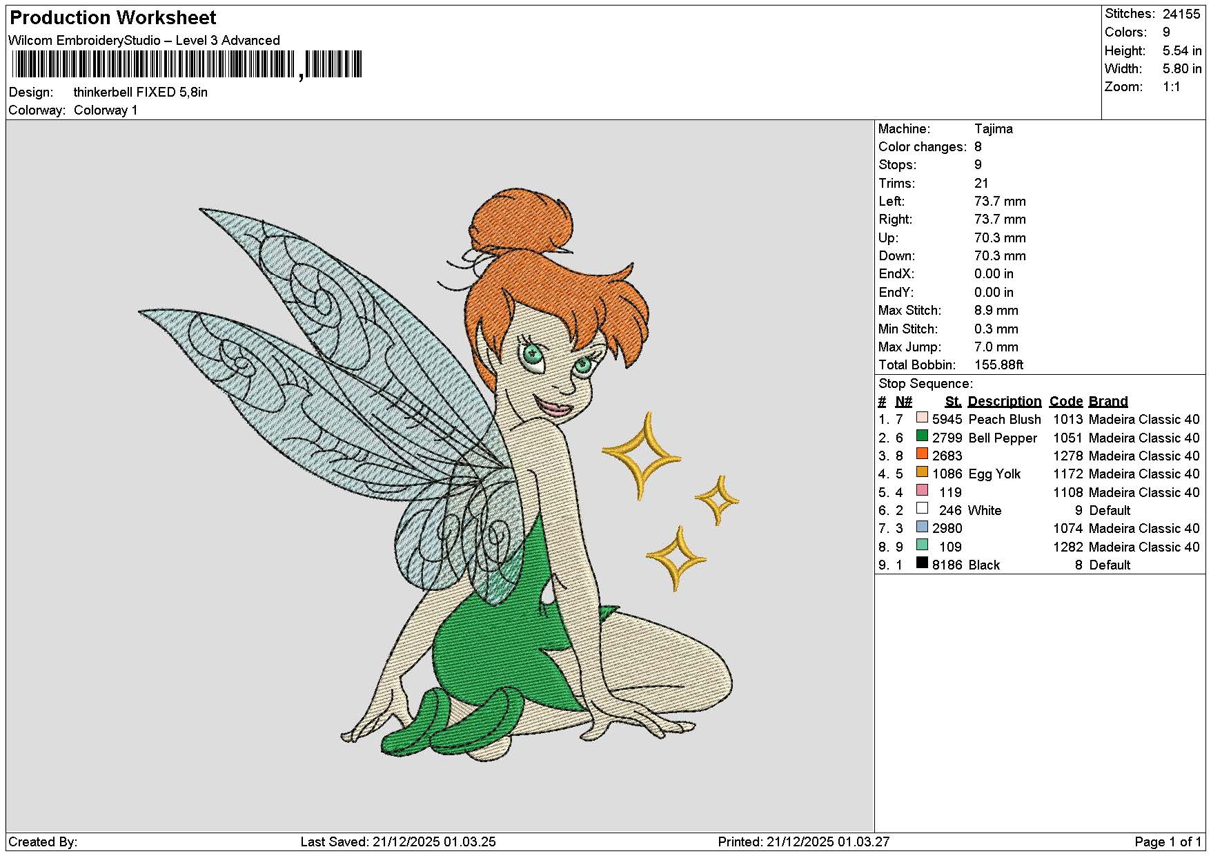Select the "White" description text
This screenshot has height=856, width=1211.
[x=985, y=511]
